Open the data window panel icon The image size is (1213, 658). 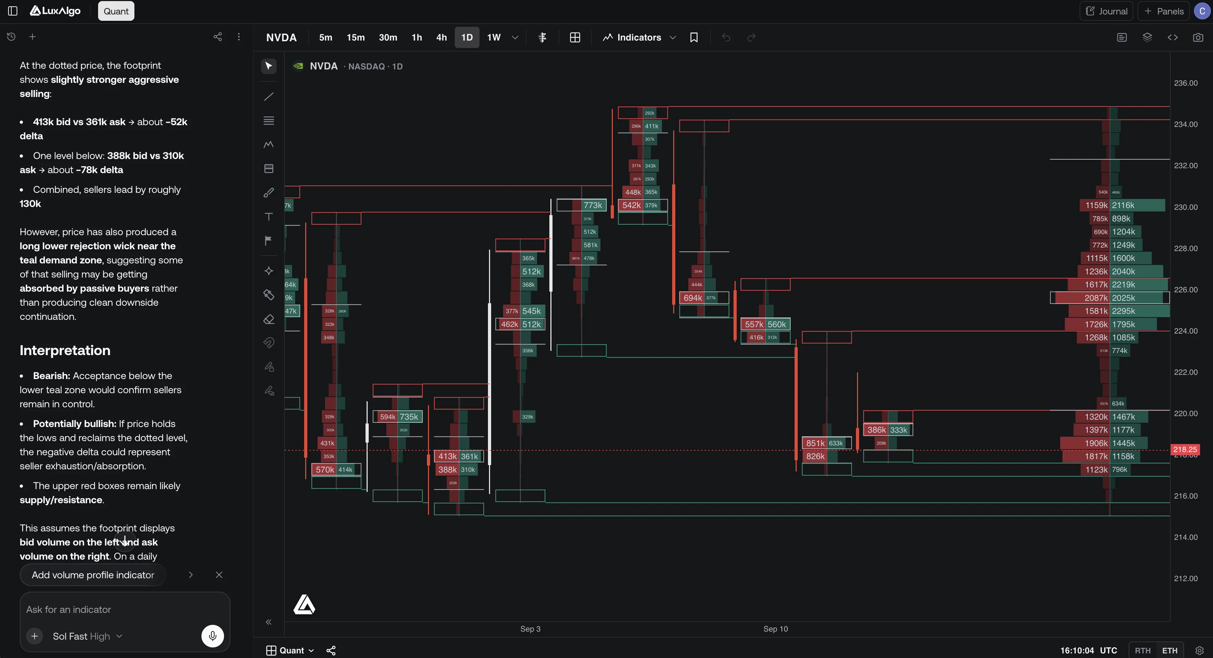coord(1122,37)
